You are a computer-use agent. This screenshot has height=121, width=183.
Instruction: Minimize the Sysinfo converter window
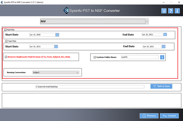pos(164,2)
